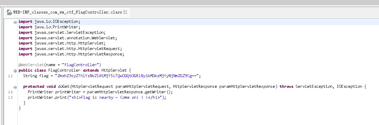This screenshot has width=379, height=125.
Task: Click line number 15 in the gutter
Action: pyautogui.click(x=10, y=98)
